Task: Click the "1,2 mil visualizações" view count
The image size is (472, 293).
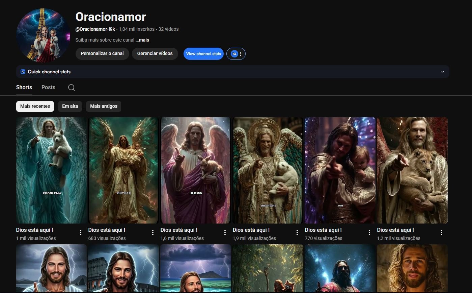Action: pyautogui.click(x=399, y=238)
